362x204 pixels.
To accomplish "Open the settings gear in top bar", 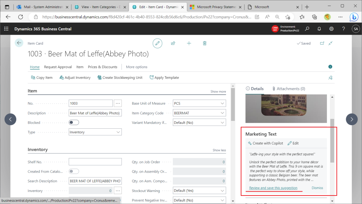I will (331, 29).
